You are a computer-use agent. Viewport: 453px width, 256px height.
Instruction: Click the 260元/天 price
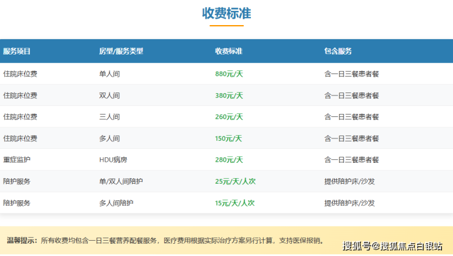(x=229, y=117)
